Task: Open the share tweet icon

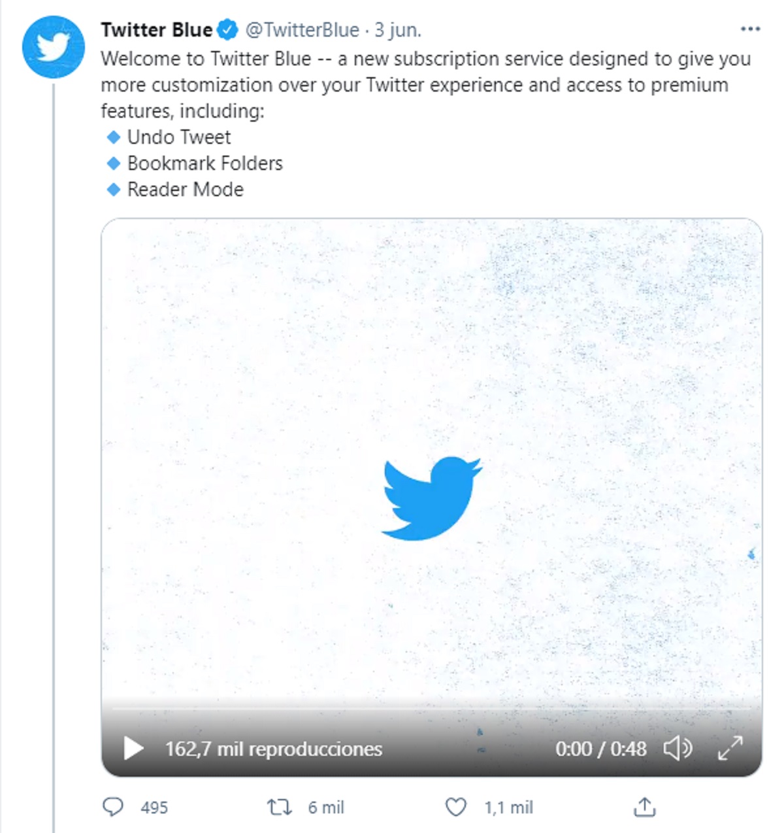Action: pyautogui.click(x=644, y=807)
